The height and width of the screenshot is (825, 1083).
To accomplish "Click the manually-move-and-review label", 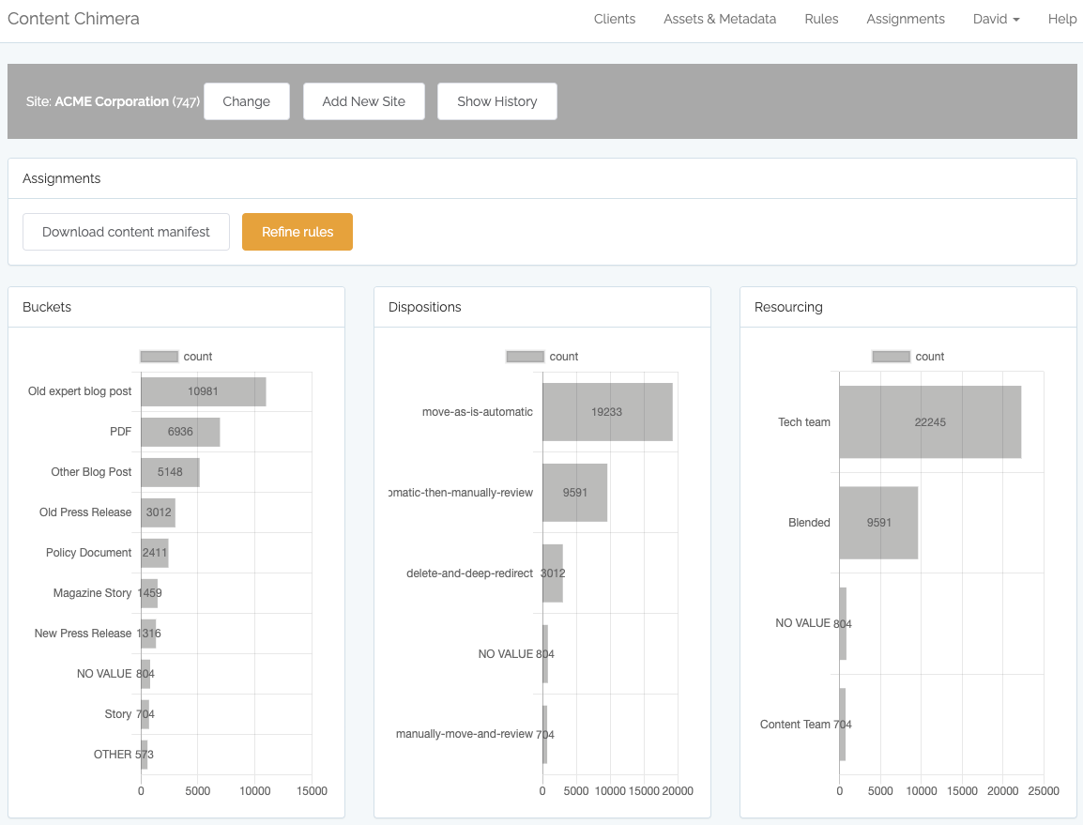I will 465,734.
